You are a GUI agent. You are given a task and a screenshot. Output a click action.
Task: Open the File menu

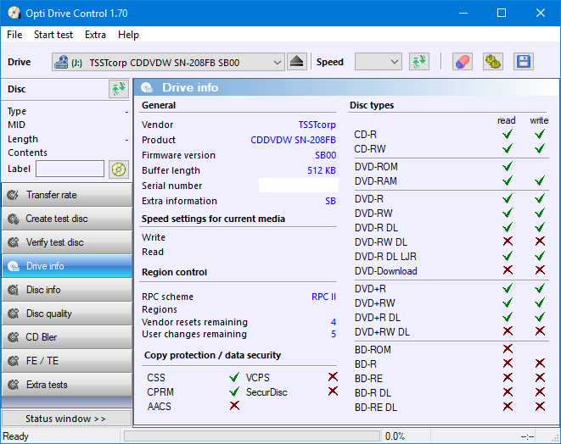point(14,35)
